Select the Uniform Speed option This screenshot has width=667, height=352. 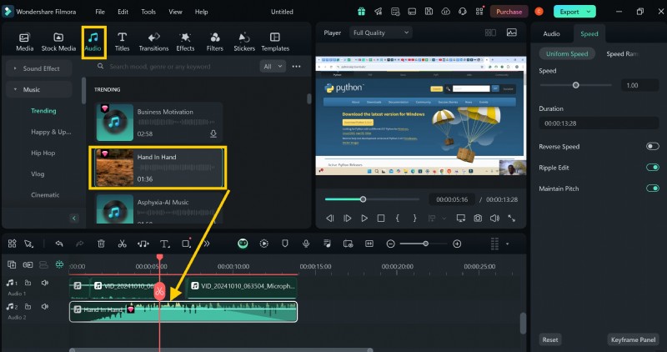tap(567, 53)
